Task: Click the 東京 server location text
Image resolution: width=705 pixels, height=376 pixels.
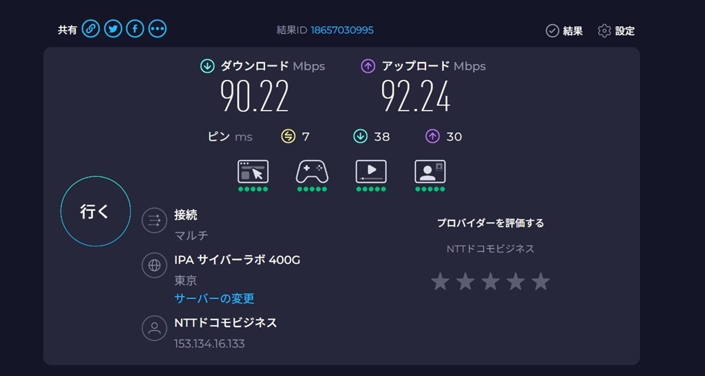Action: pyautogui.click(x=185, y=281)
